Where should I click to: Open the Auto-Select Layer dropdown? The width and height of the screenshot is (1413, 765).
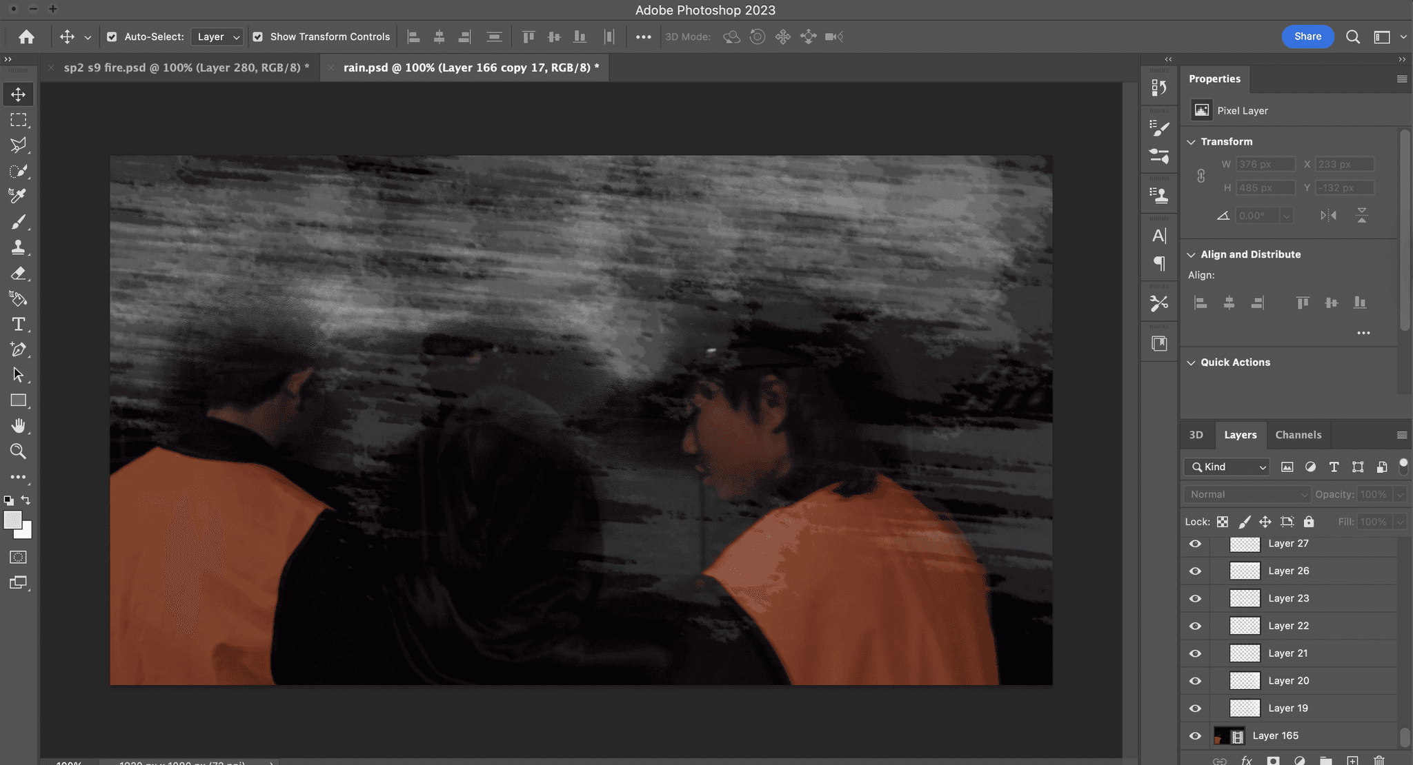click(x=217, y=37)
